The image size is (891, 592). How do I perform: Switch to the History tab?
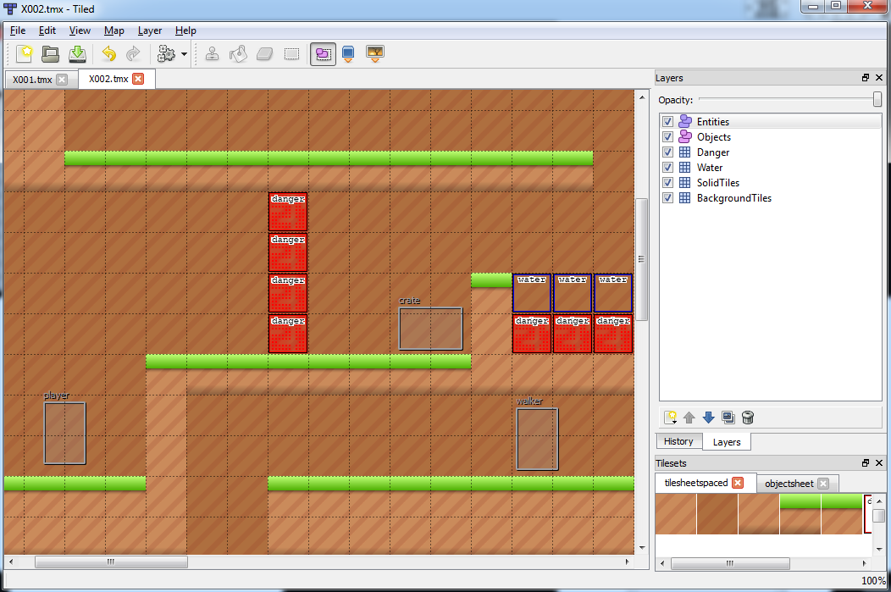pos(678,441)
